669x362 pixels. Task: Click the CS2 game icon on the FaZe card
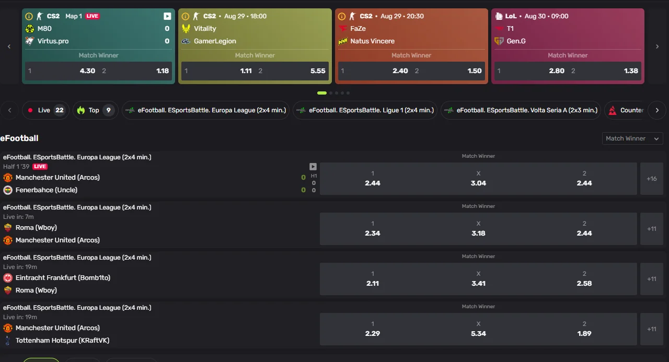click(x=352, y=16)
